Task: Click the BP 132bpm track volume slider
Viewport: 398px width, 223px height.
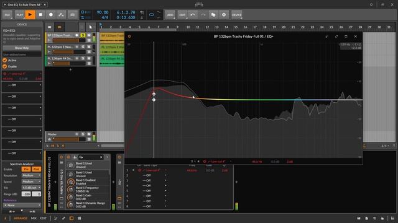Action: (69, 40)
